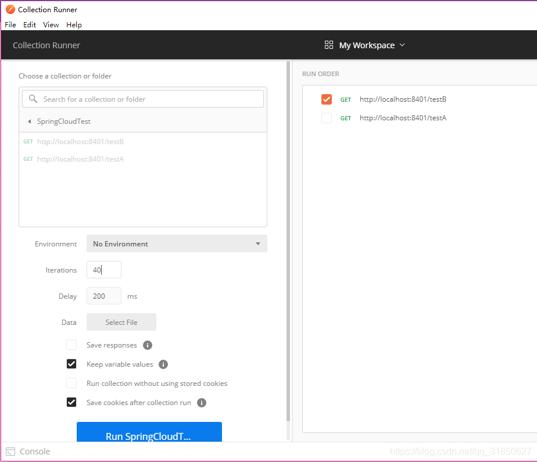The image size is (537, 462).
Task: Click GET label of testB in run order
Action: pos(346,99)
